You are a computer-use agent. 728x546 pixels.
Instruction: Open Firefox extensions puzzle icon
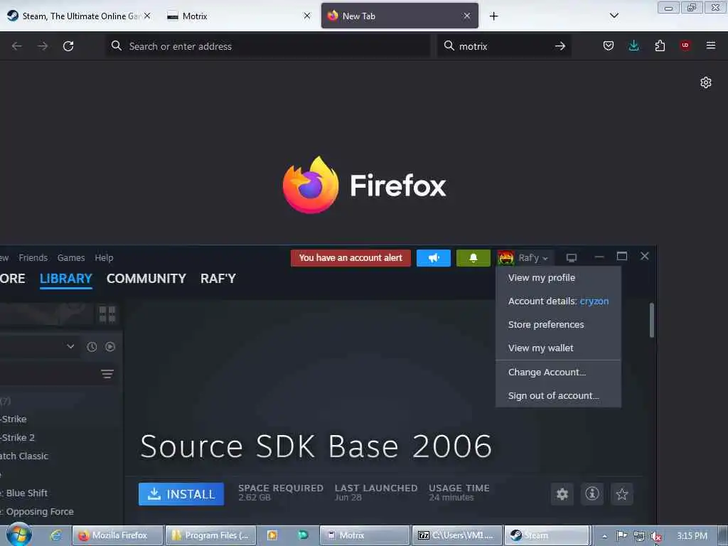click(660, 45)
